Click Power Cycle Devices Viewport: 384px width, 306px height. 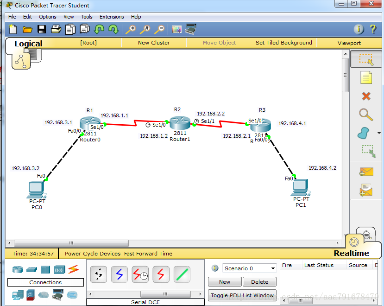(93, 254)
